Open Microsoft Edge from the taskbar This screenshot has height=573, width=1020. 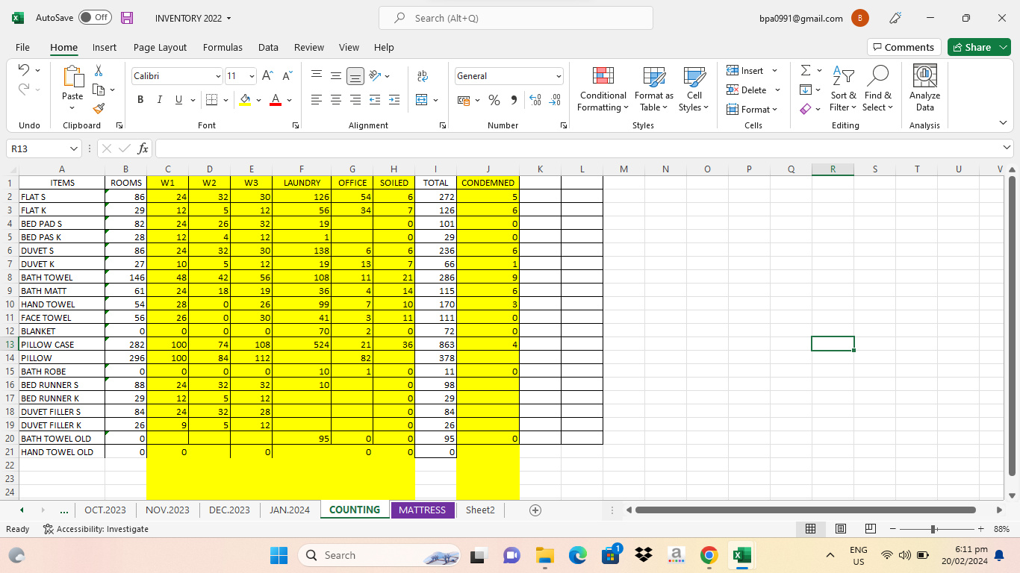[577, 555]
